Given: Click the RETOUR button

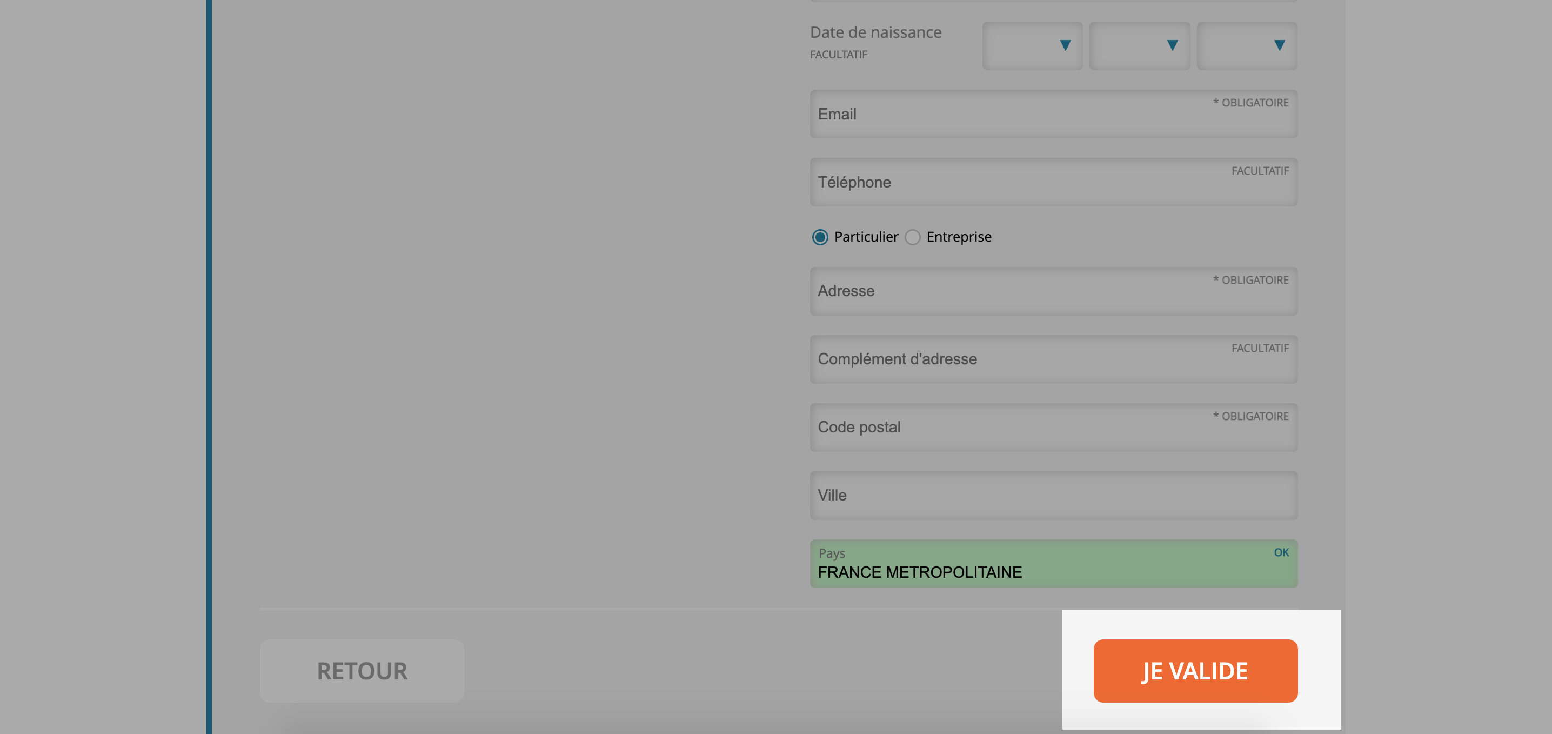Looking at the screenshot, I should 362,671.
